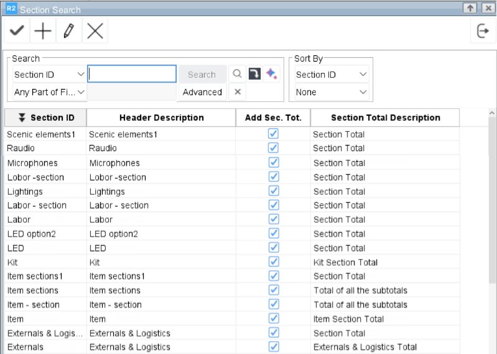Open the Section ID search field dropdown
Viewport: 497px width, 354px height.
(x=49, y=74)
